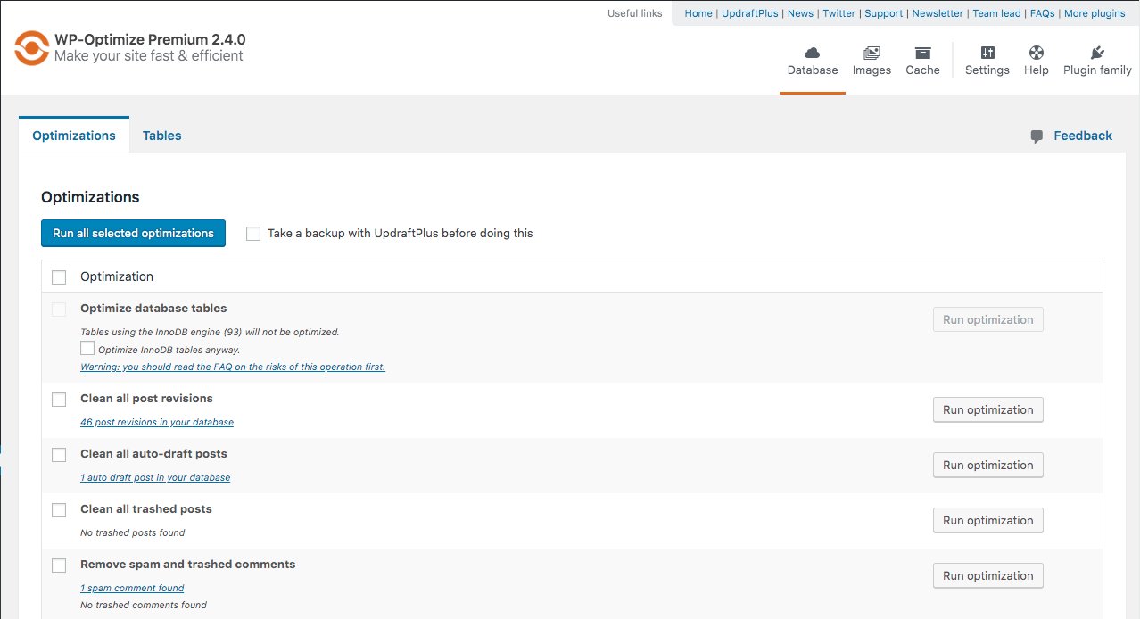The width and height of the screenshot is (1140, 619).
Task: Check Optimize InnoDB tables anyway
Action: coord(87,348)
